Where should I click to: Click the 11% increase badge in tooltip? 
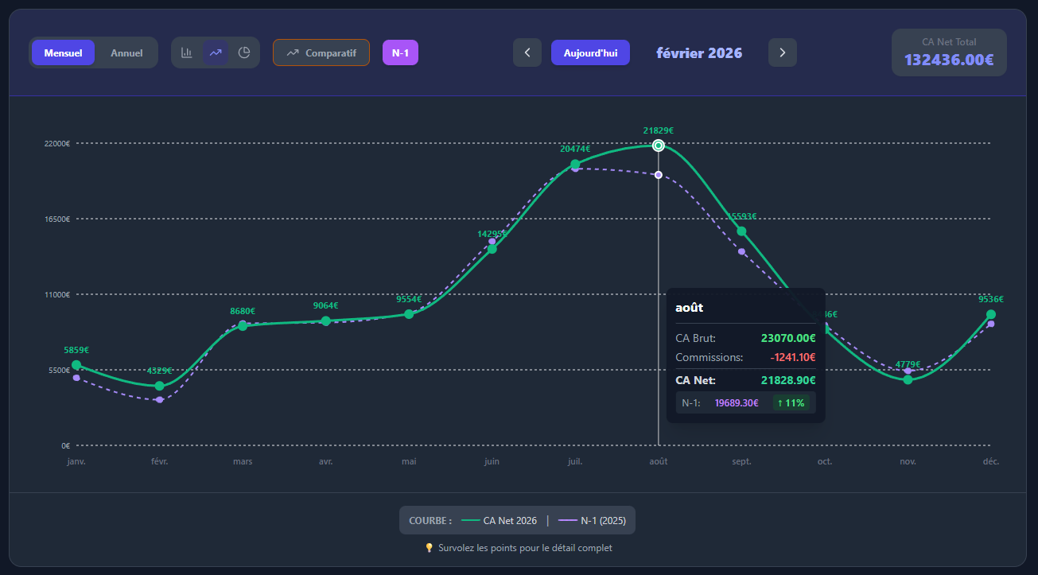click(791, 403)
